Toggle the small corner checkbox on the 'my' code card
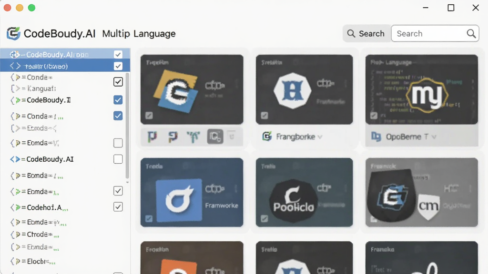Image resolution: width=488 pixels, height=274 pixels. (374, 116)
